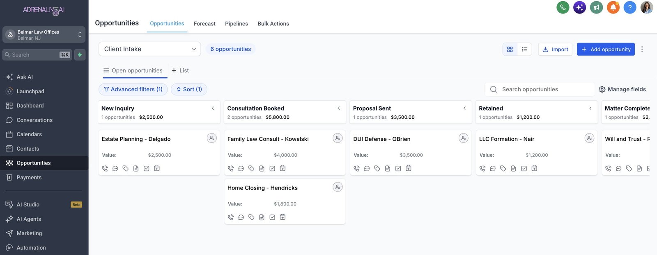The height and width of the screenshot is (255, 657).
Task: Go to Dashboard in sidebar
Action: point(44,106)
